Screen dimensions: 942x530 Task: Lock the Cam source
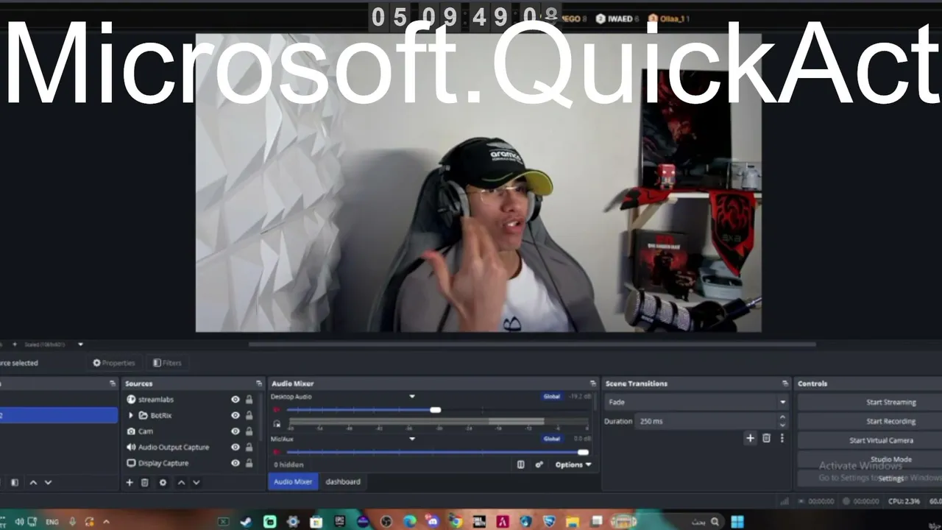pyautogui.click(x=249, y=431)
